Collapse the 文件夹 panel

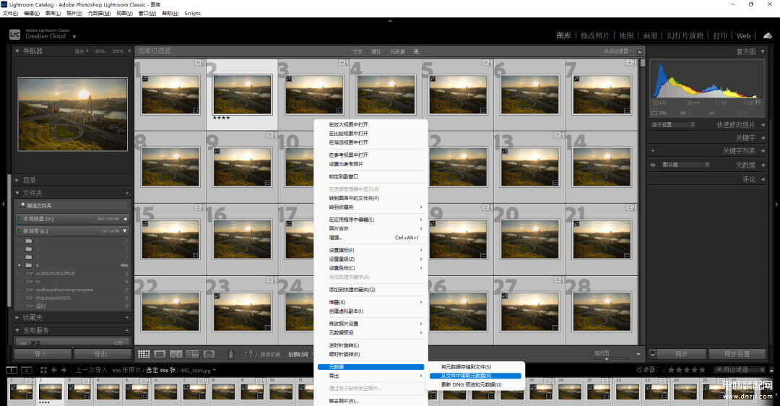[x=17, y=193]
